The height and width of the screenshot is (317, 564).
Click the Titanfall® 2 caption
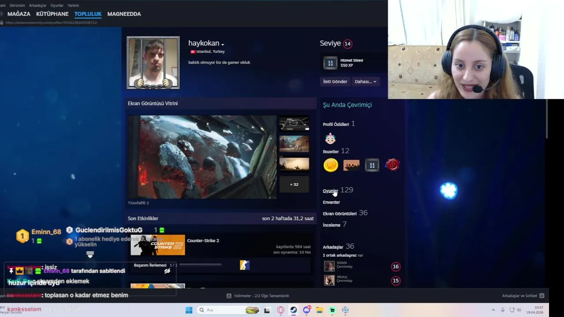tap(138, 203)
